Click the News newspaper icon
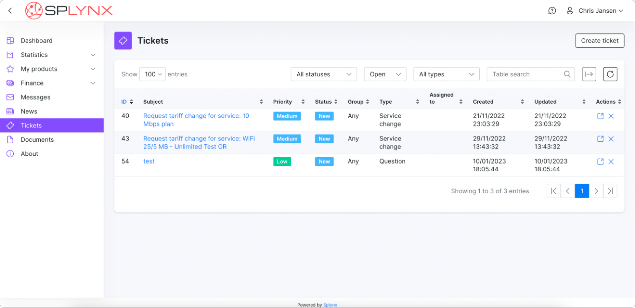This screenshot has height=308, width=635. click(x=10, y=111)
